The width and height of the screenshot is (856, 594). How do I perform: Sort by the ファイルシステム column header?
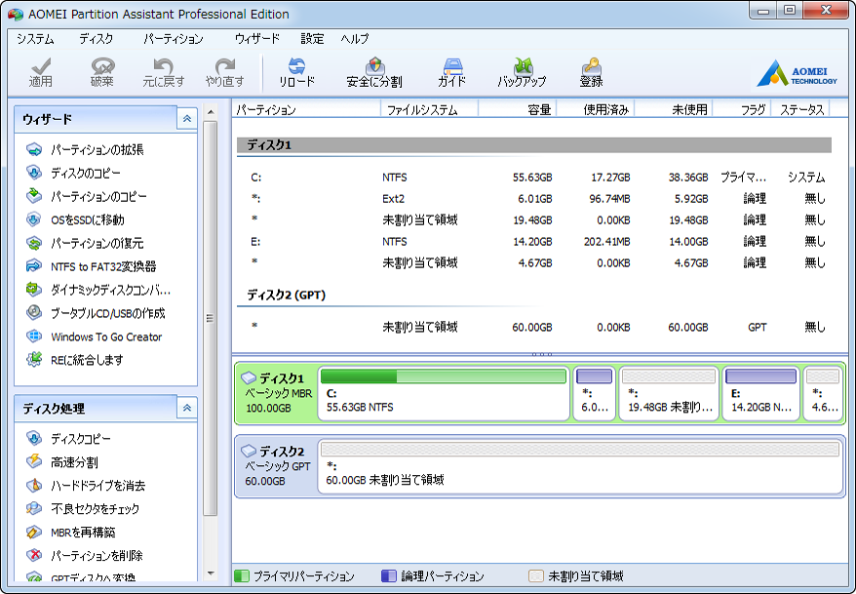tap(429, 110)
